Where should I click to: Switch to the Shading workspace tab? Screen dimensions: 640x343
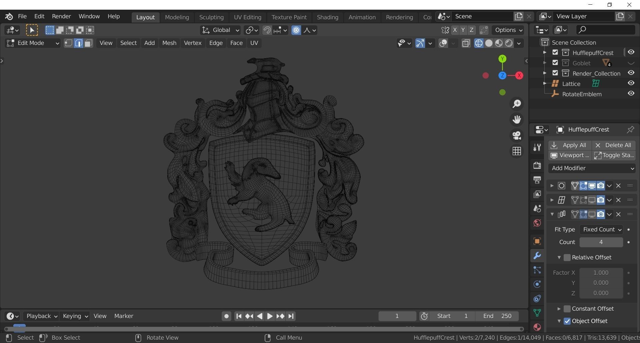pos(327,17)
